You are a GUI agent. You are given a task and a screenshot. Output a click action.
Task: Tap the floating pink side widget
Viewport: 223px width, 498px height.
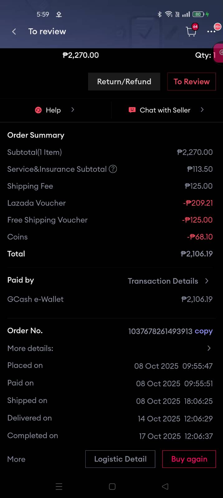(x=219, y=53)
